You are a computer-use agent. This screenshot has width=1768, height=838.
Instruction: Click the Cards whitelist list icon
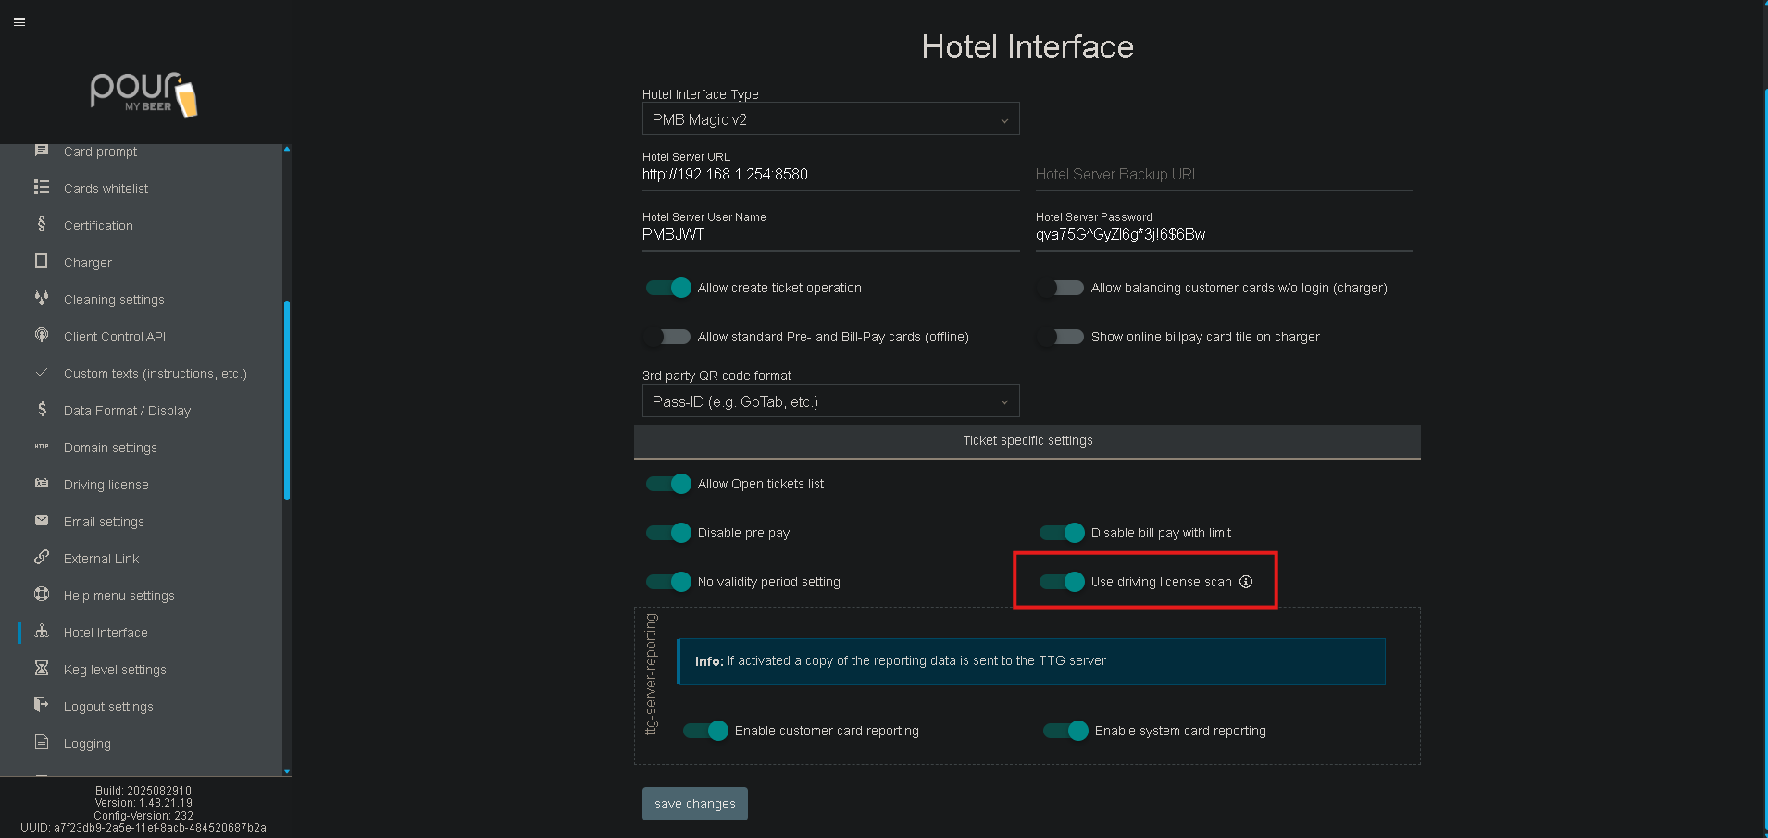[x=42, y=188]
